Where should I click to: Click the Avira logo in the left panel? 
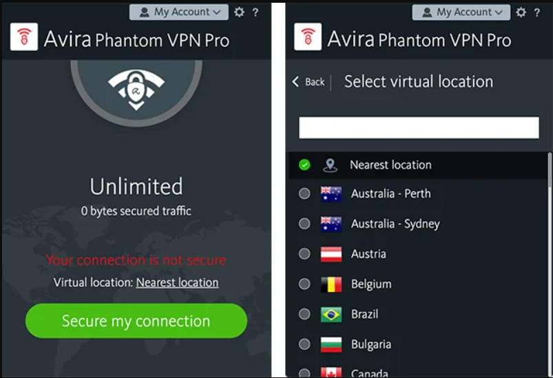[x=24, y=38]
